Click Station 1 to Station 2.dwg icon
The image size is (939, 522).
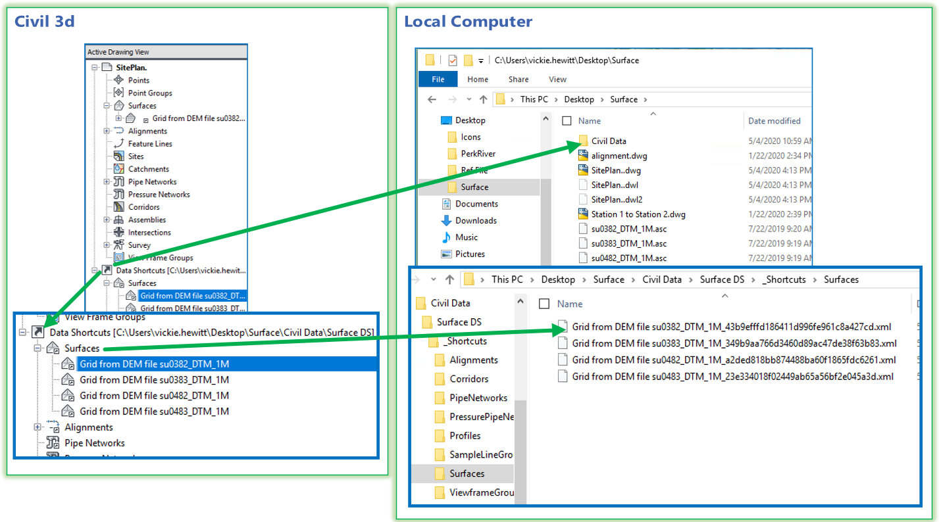click(582, 214)
